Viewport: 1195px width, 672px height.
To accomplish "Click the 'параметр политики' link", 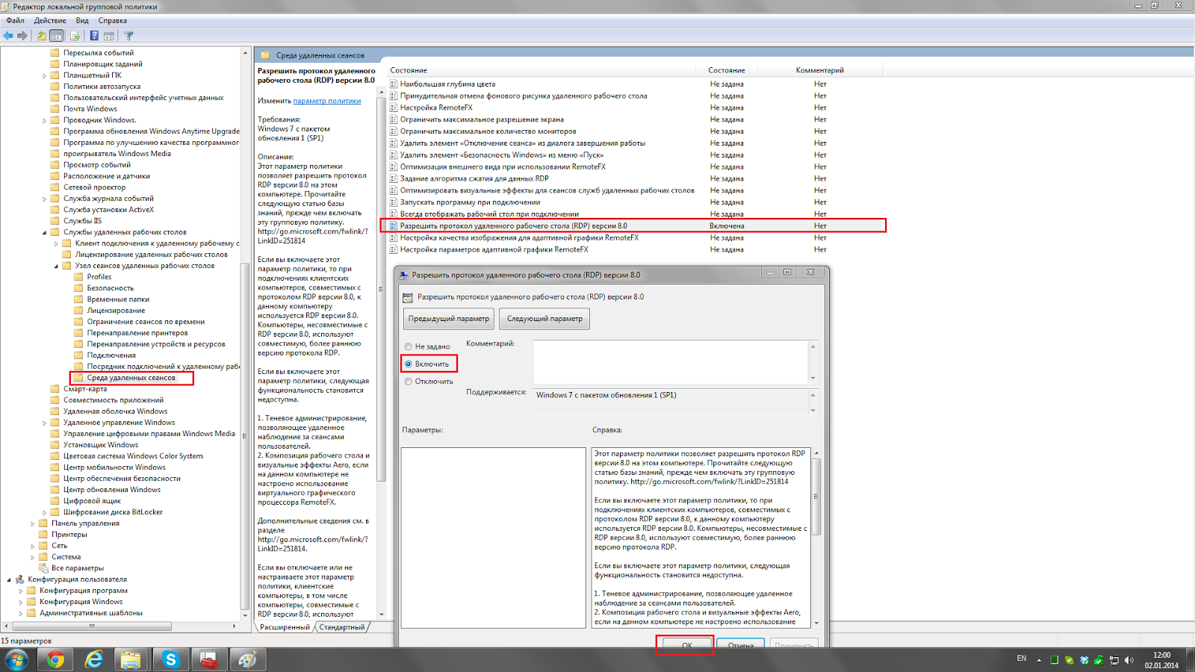I will coord(327,101).
